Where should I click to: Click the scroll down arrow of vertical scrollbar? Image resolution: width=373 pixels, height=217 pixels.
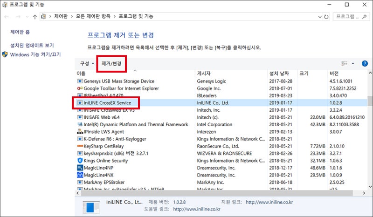[370, 187]
